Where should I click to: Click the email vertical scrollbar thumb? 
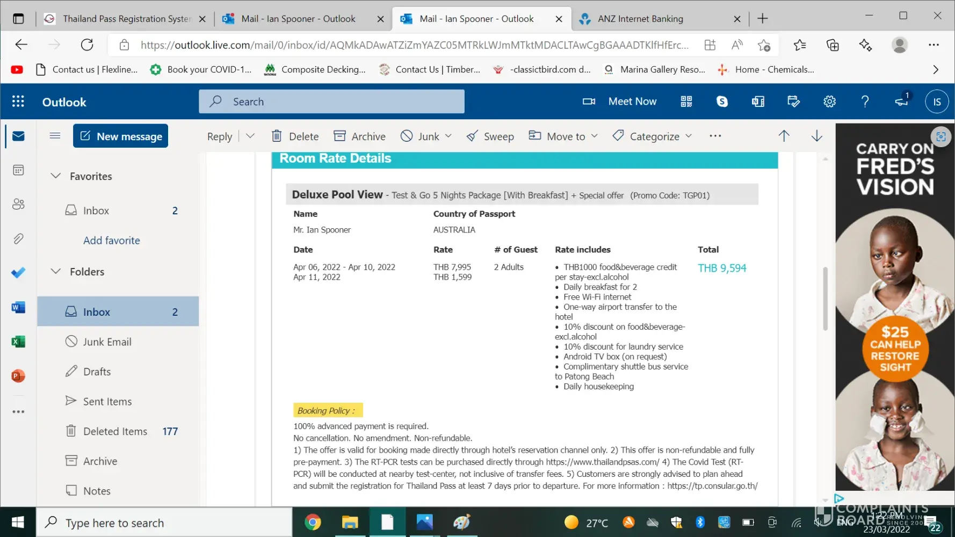point(825,299)
